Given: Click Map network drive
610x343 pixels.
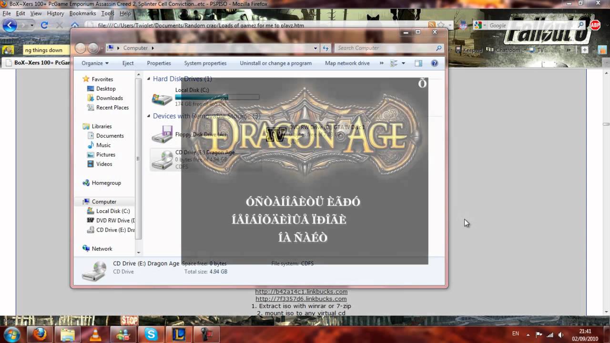Looking at the screenshot, I should [x=347, y=63].
